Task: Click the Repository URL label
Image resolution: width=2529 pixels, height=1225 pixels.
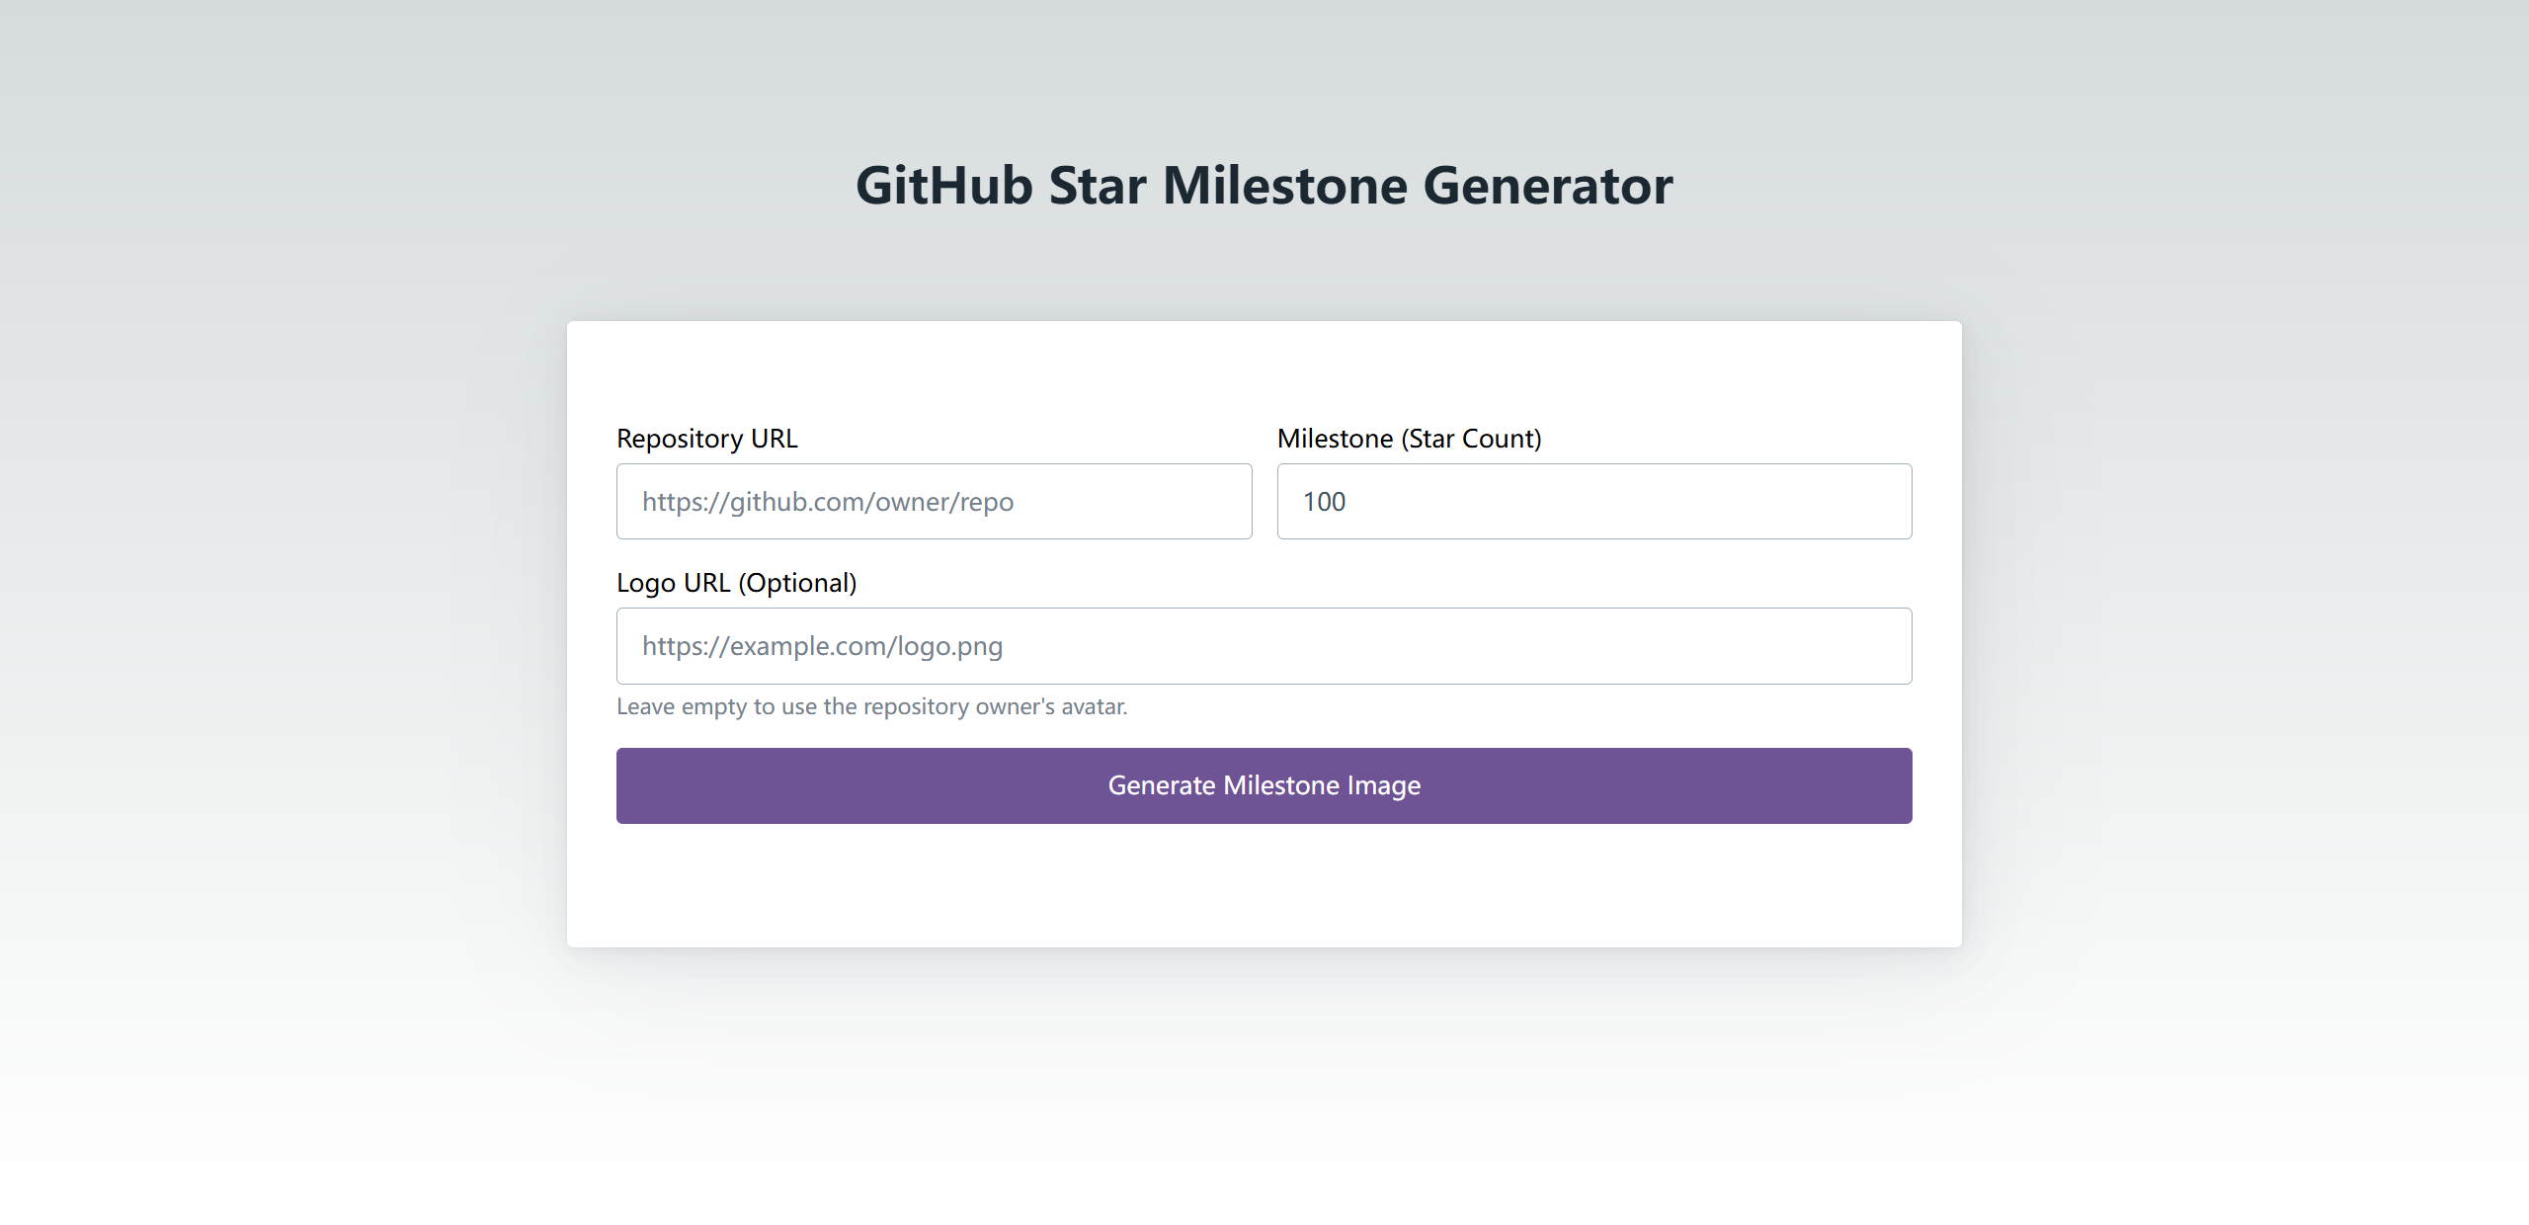Action: tap(705, 438)
